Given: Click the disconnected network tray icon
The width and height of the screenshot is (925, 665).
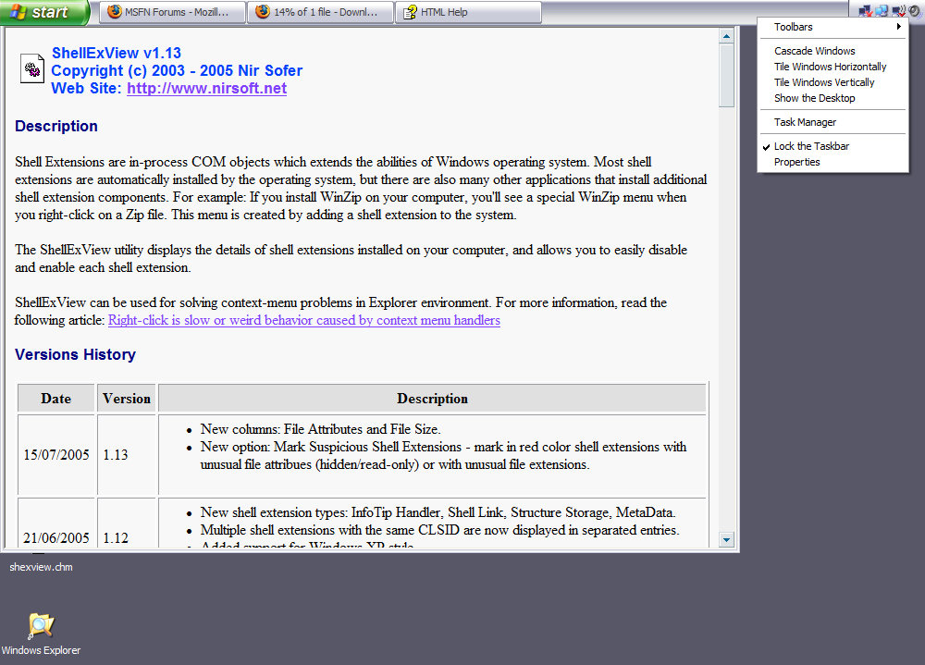Looking at the screenshot, I should click(866, 10).
